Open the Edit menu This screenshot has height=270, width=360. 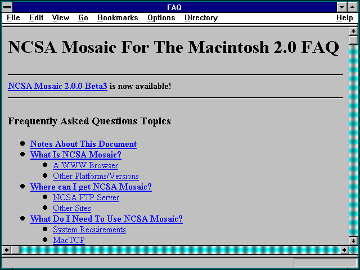(36, 18)
